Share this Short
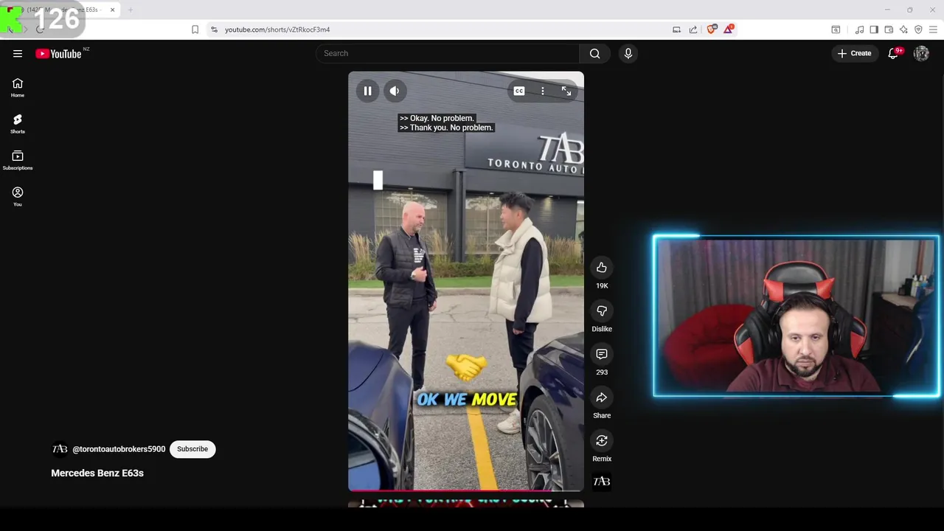The height and width of the screenshot is (531, 944). coord(602,398)
